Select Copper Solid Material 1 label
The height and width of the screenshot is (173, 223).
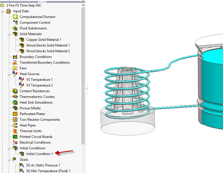44,39
